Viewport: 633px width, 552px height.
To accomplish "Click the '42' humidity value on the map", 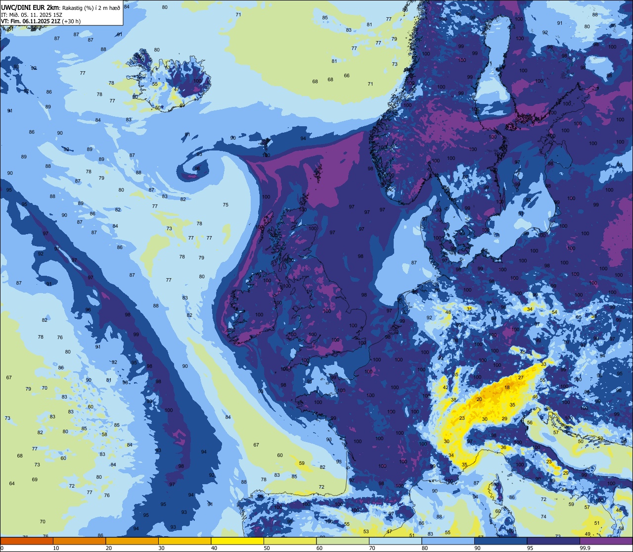I will click(x=445, y=388).
